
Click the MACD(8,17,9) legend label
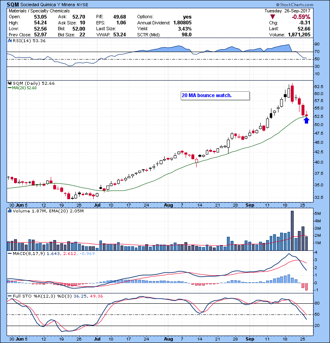coord(29,253)
